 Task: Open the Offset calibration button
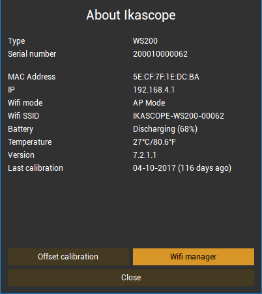(x=68, y=257)
